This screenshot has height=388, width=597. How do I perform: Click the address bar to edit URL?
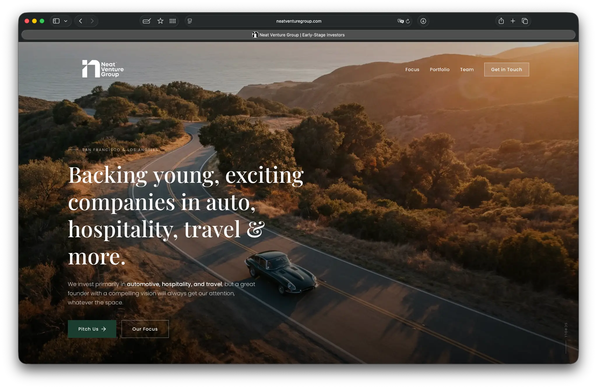pyautogui.click(x=298, y=21)
